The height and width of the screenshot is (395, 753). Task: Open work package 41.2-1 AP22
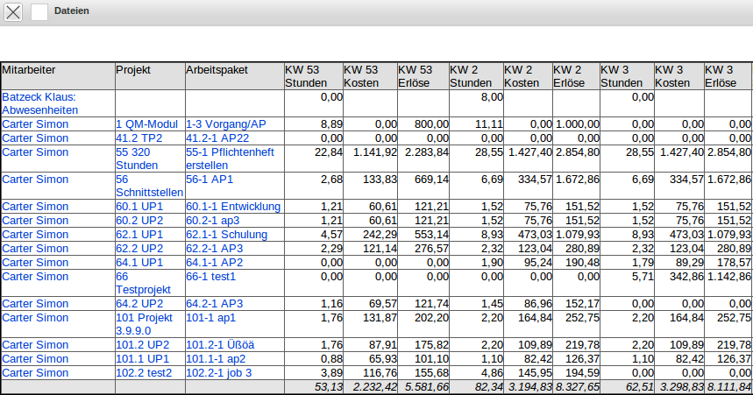tap(217, 138)
